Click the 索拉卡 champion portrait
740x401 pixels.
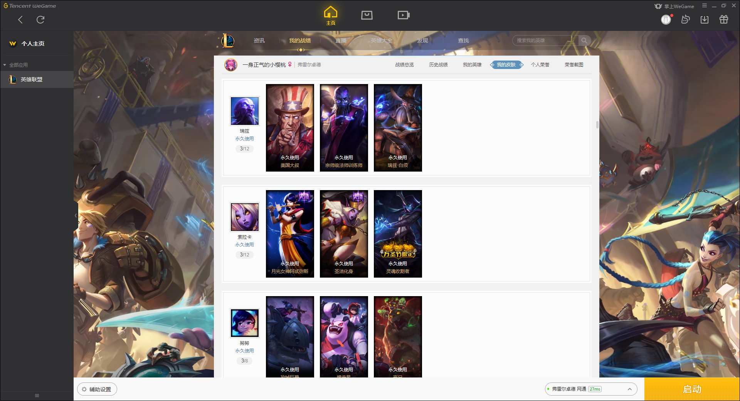pyautogui.click(x=245, y=217)
